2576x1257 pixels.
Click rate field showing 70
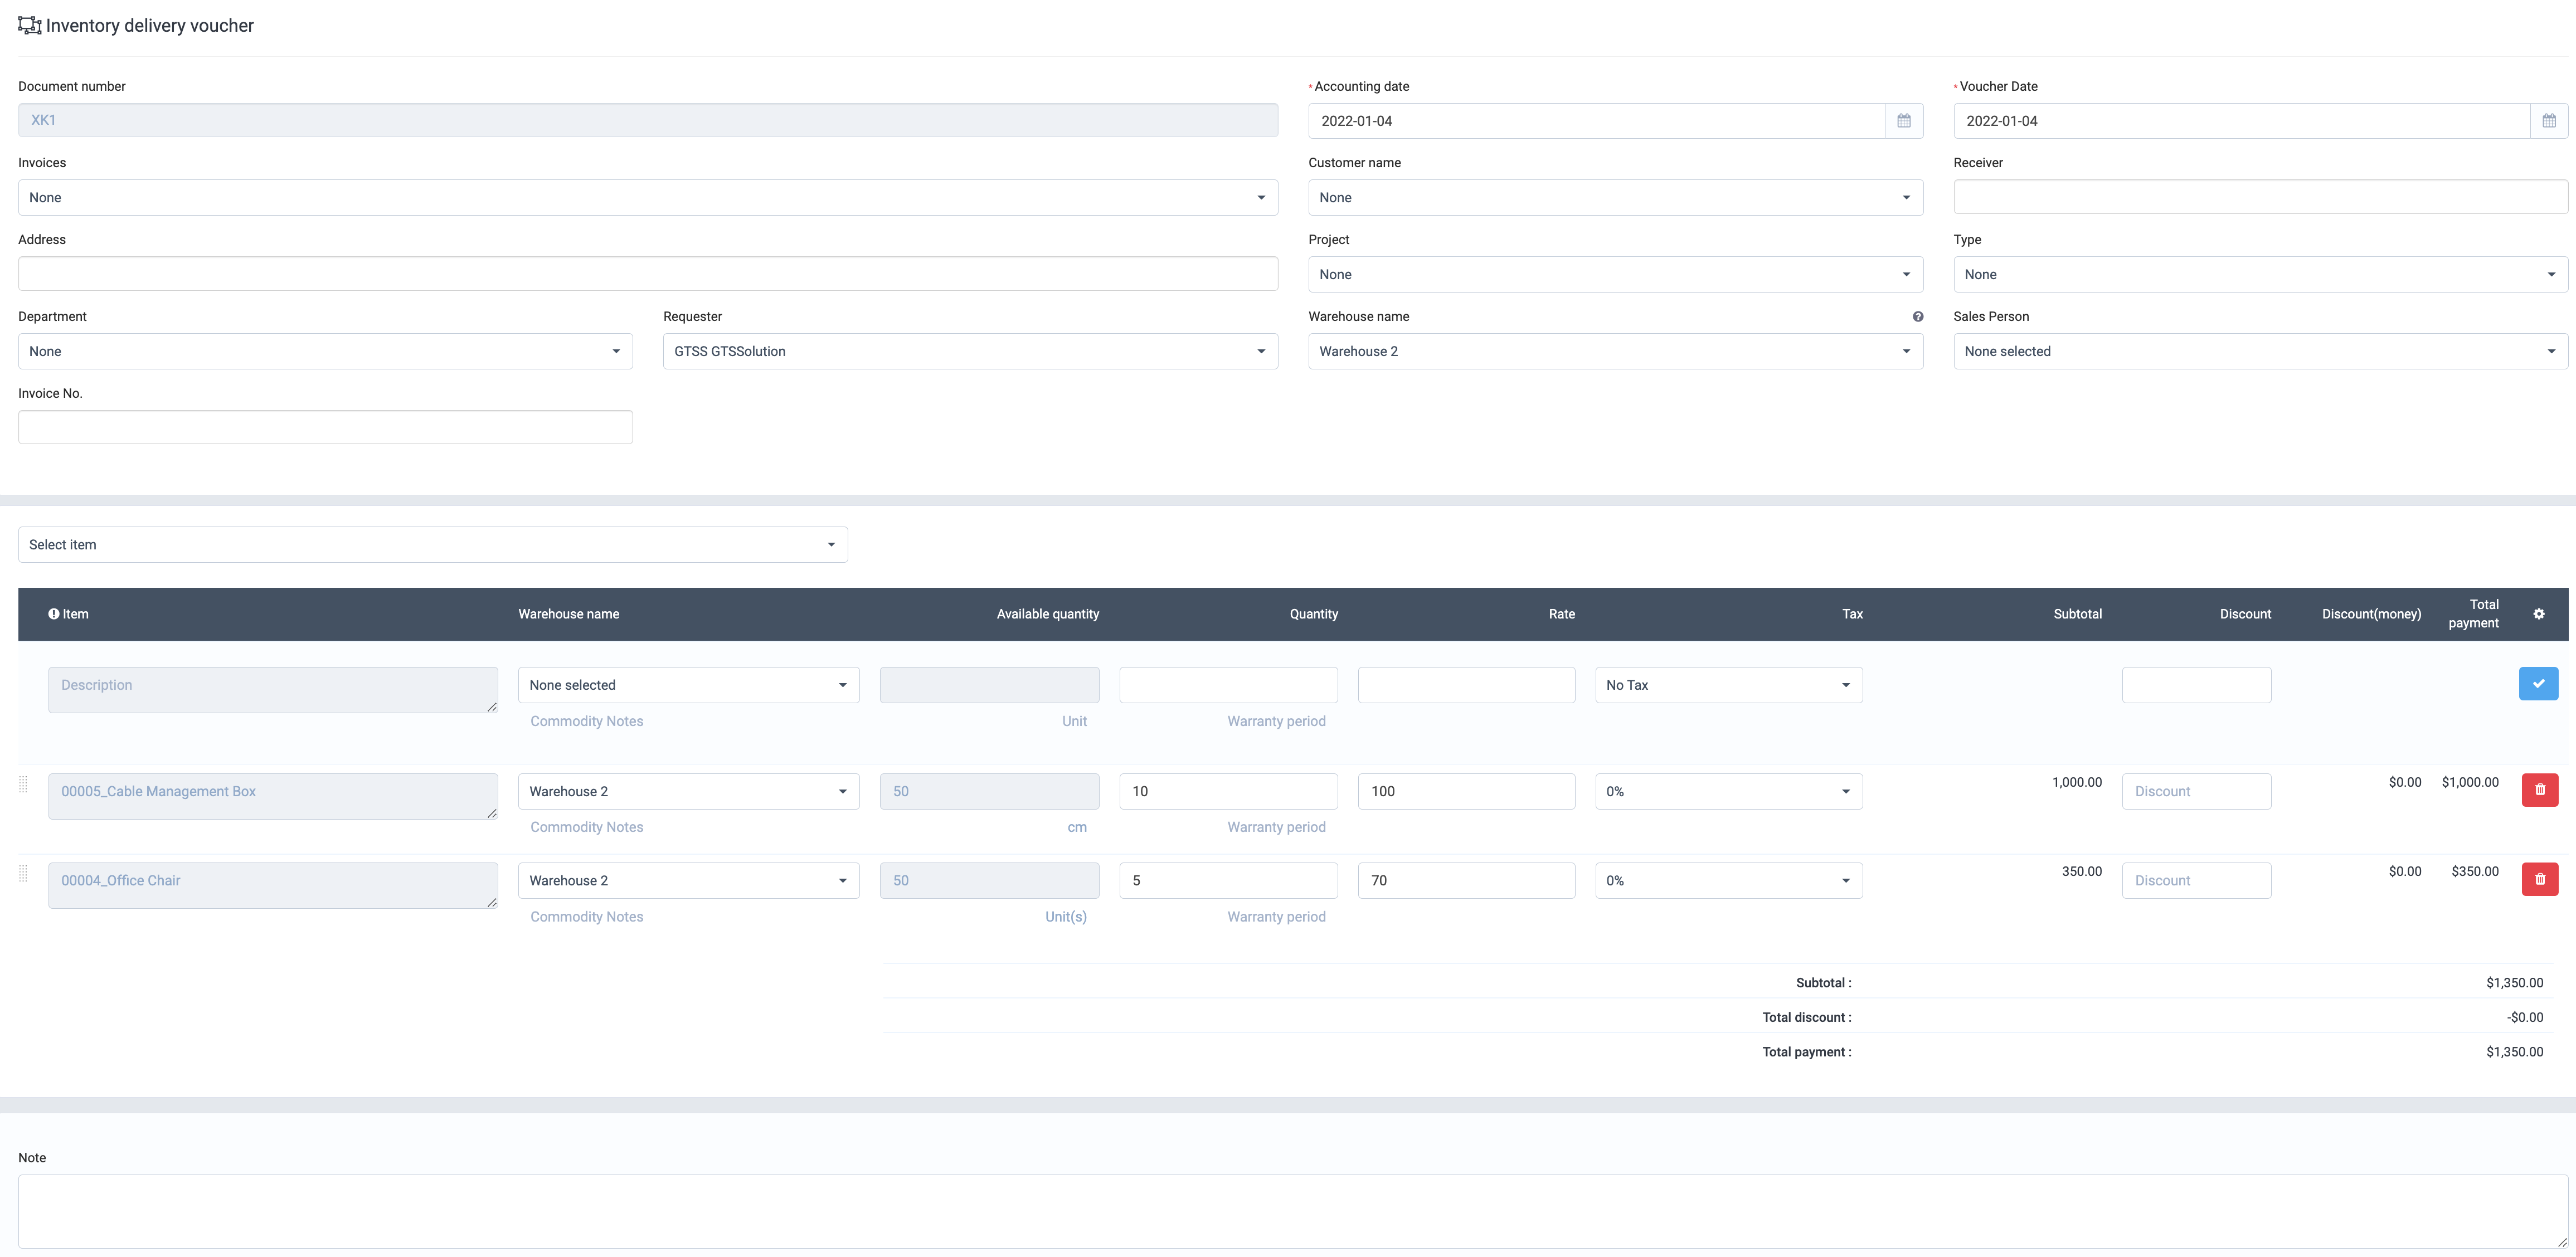click(x=1466, y=880)
